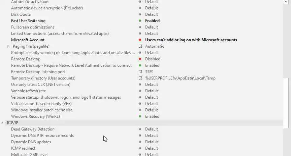This screenshot has width=291, height=156.
Task: Select the Fullscreen optimizations setting
Action: tap(32, 27)
